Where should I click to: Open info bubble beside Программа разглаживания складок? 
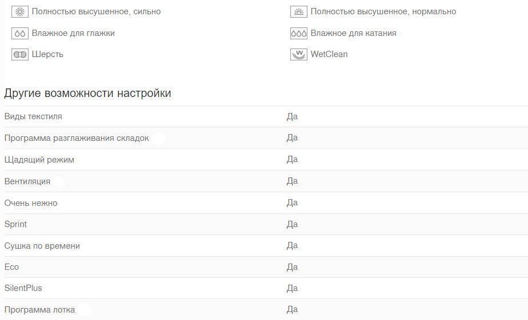[158, 138]
